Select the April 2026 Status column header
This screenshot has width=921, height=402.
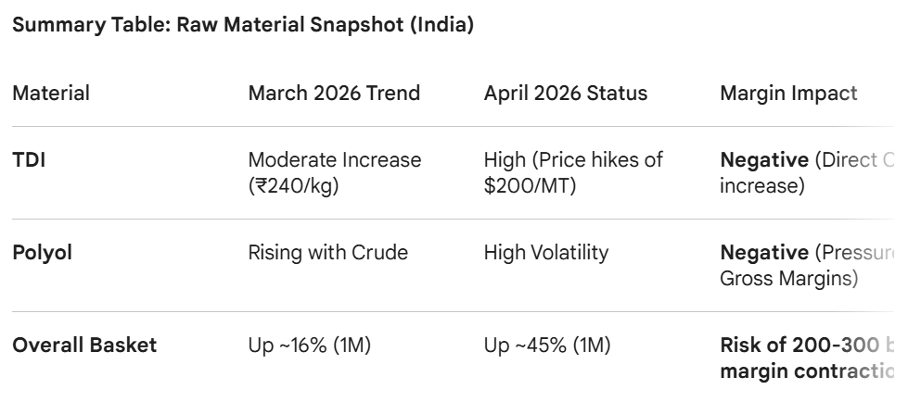tap(566, 94)
